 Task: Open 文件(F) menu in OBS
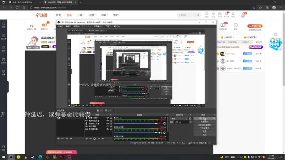(60, 26)
